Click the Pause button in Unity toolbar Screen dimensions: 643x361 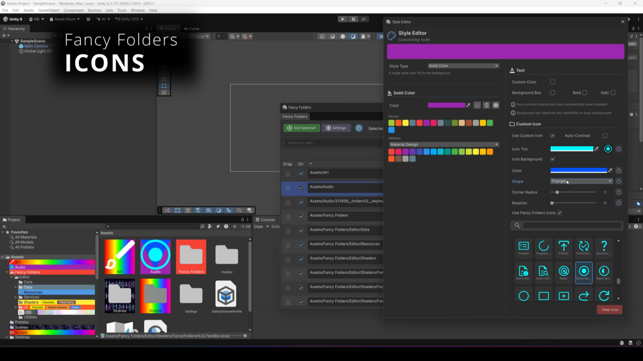click(353, 19)
